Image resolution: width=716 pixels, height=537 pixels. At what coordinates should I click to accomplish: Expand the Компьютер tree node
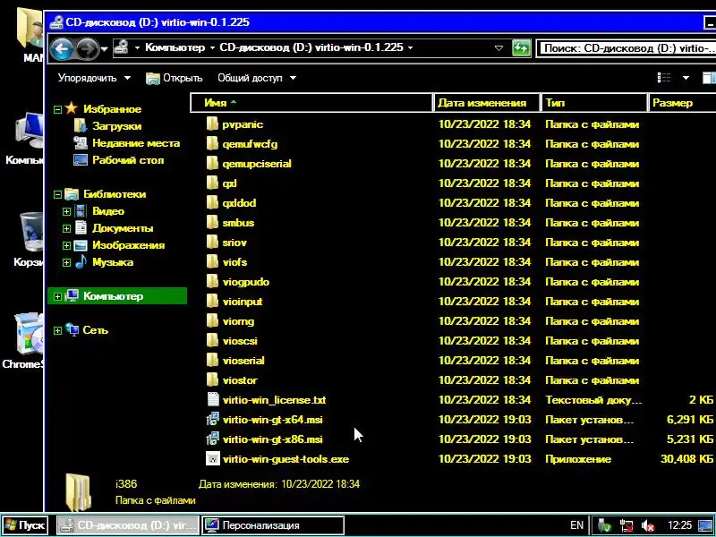click(x=57, y=297)
